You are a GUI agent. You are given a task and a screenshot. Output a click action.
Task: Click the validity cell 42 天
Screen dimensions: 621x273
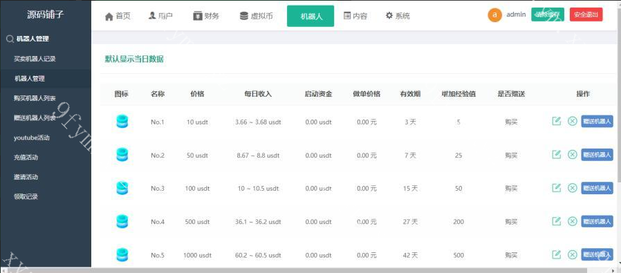coord(410,255)
